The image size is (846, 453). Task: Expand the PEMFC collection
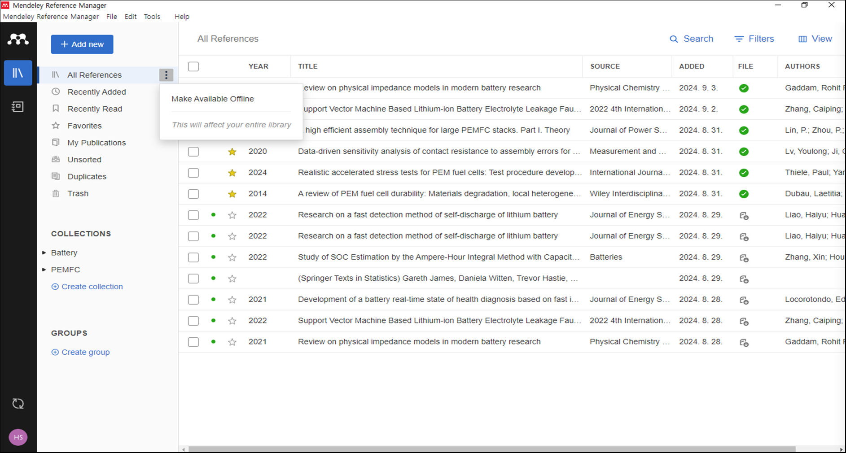pyautogui.click(x=44, y=270)
